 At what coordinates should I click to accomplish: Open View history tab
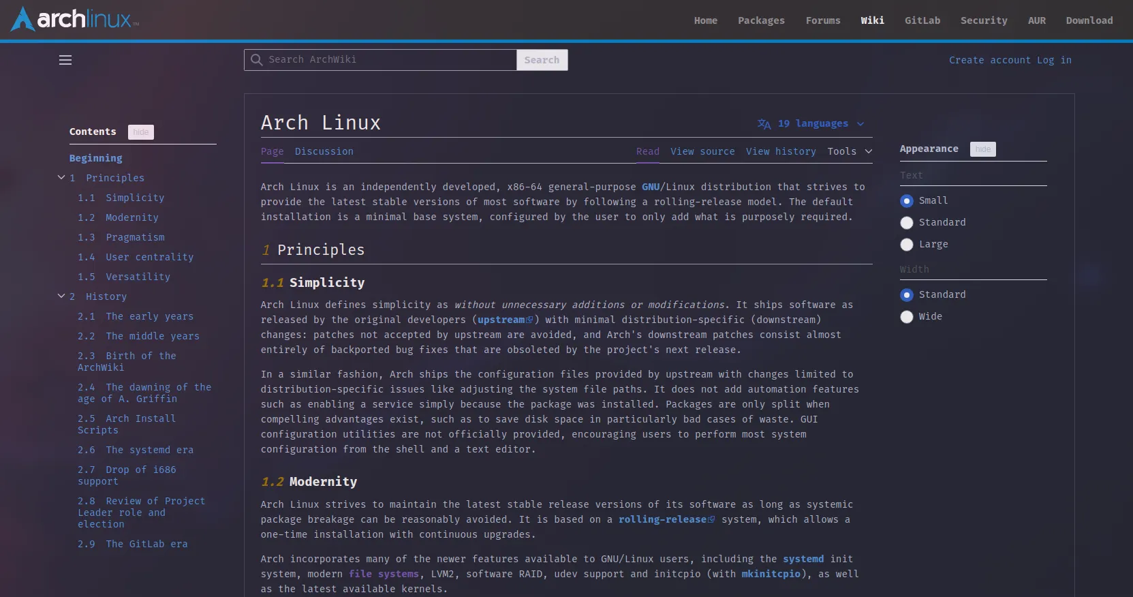click(x=781, y=151)
